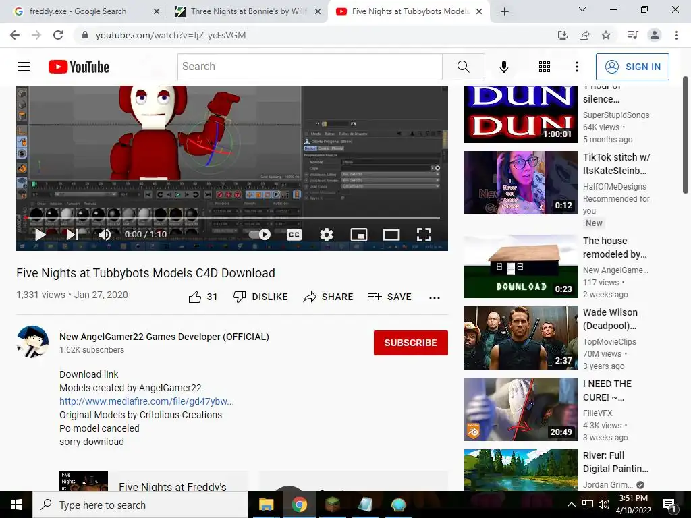Click the search magnifier button
Screen dimensions: 691x518
[x=463, y=67]
